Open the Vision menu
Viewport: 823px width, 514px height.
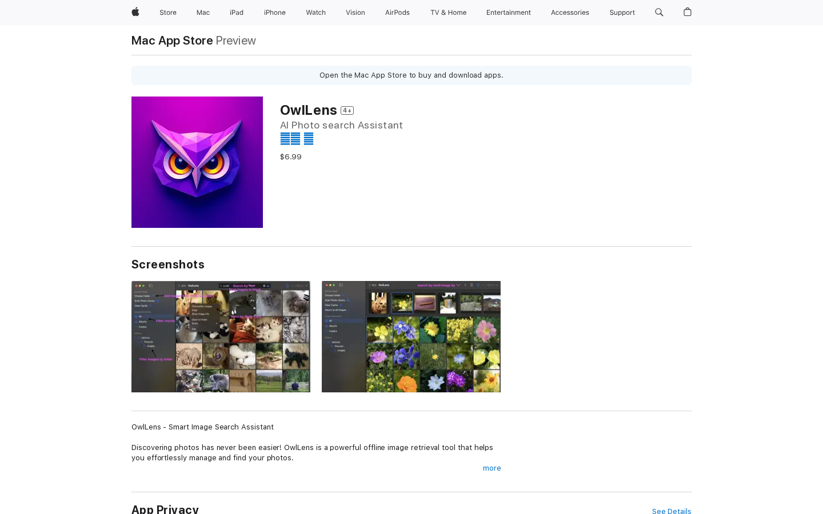tap(355, 13)
